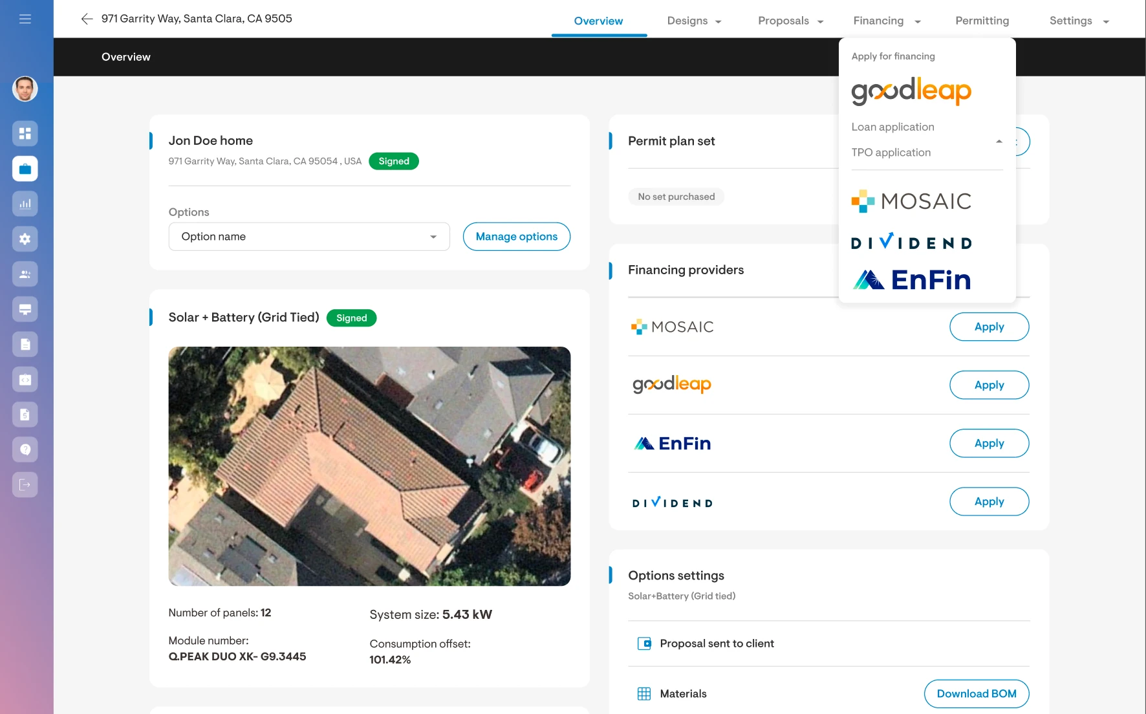Click the Download BOM button
1146x714 pixels.
tap(976, 693)
